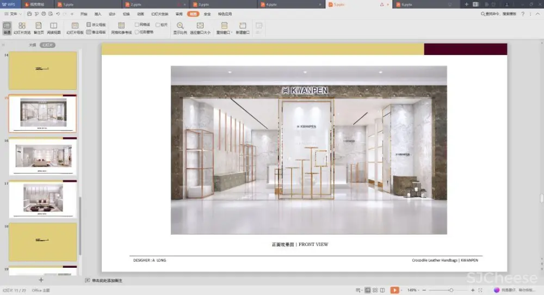Image resolution: width=544 pixels, height=295 pixels.
Task: Open the Insert (插入) ribbon tab
Action: [98, 14]
